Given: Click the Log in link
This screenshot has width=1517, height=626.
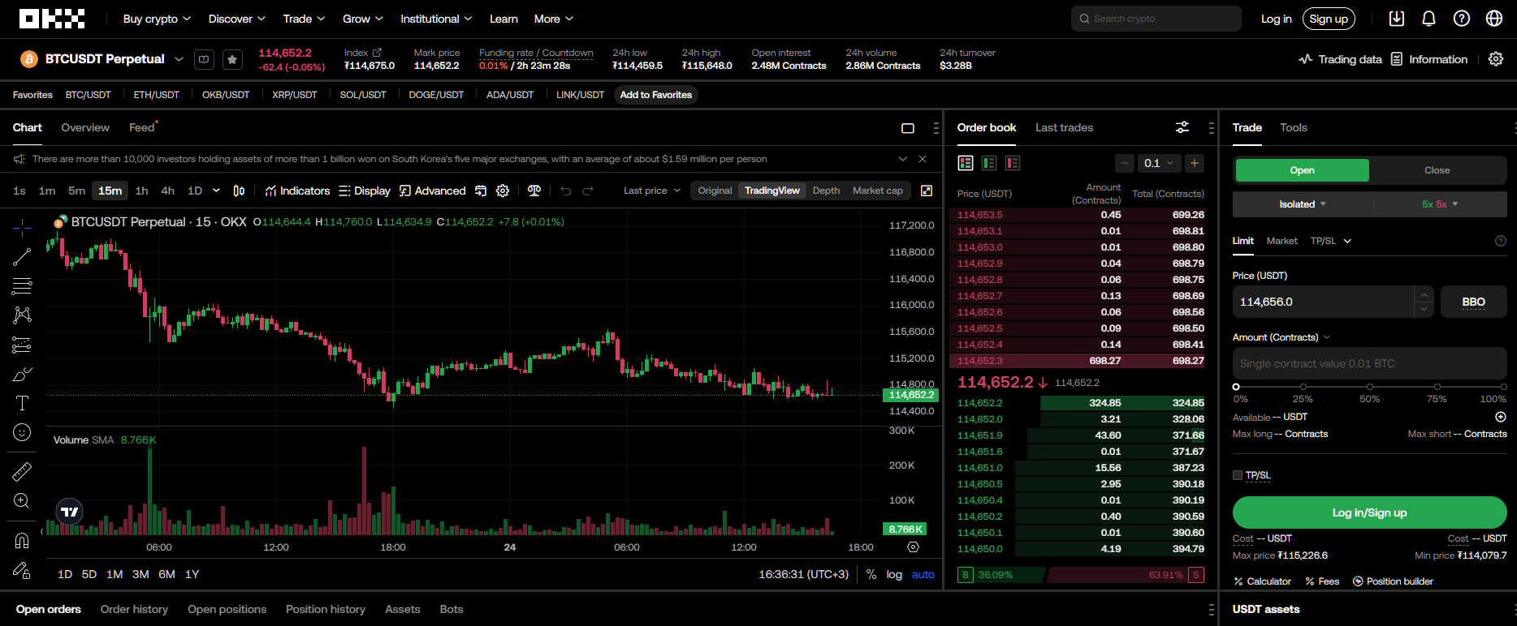Looking at the screenshot, I should [1276, 19].
